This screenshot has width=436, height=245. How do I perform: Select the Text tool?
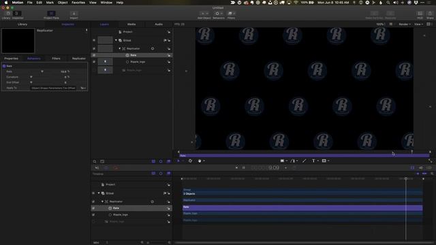click(x=313, y=161)
